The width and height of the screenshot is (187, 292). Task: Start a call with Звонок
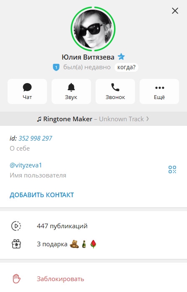[x=115, y=91]
